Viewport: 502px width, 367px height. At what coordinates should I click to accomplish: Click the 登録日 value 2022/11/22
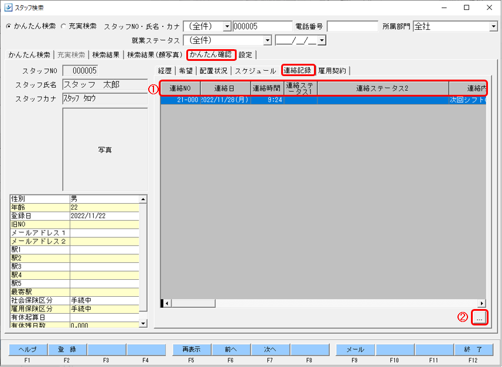(104, 215)
